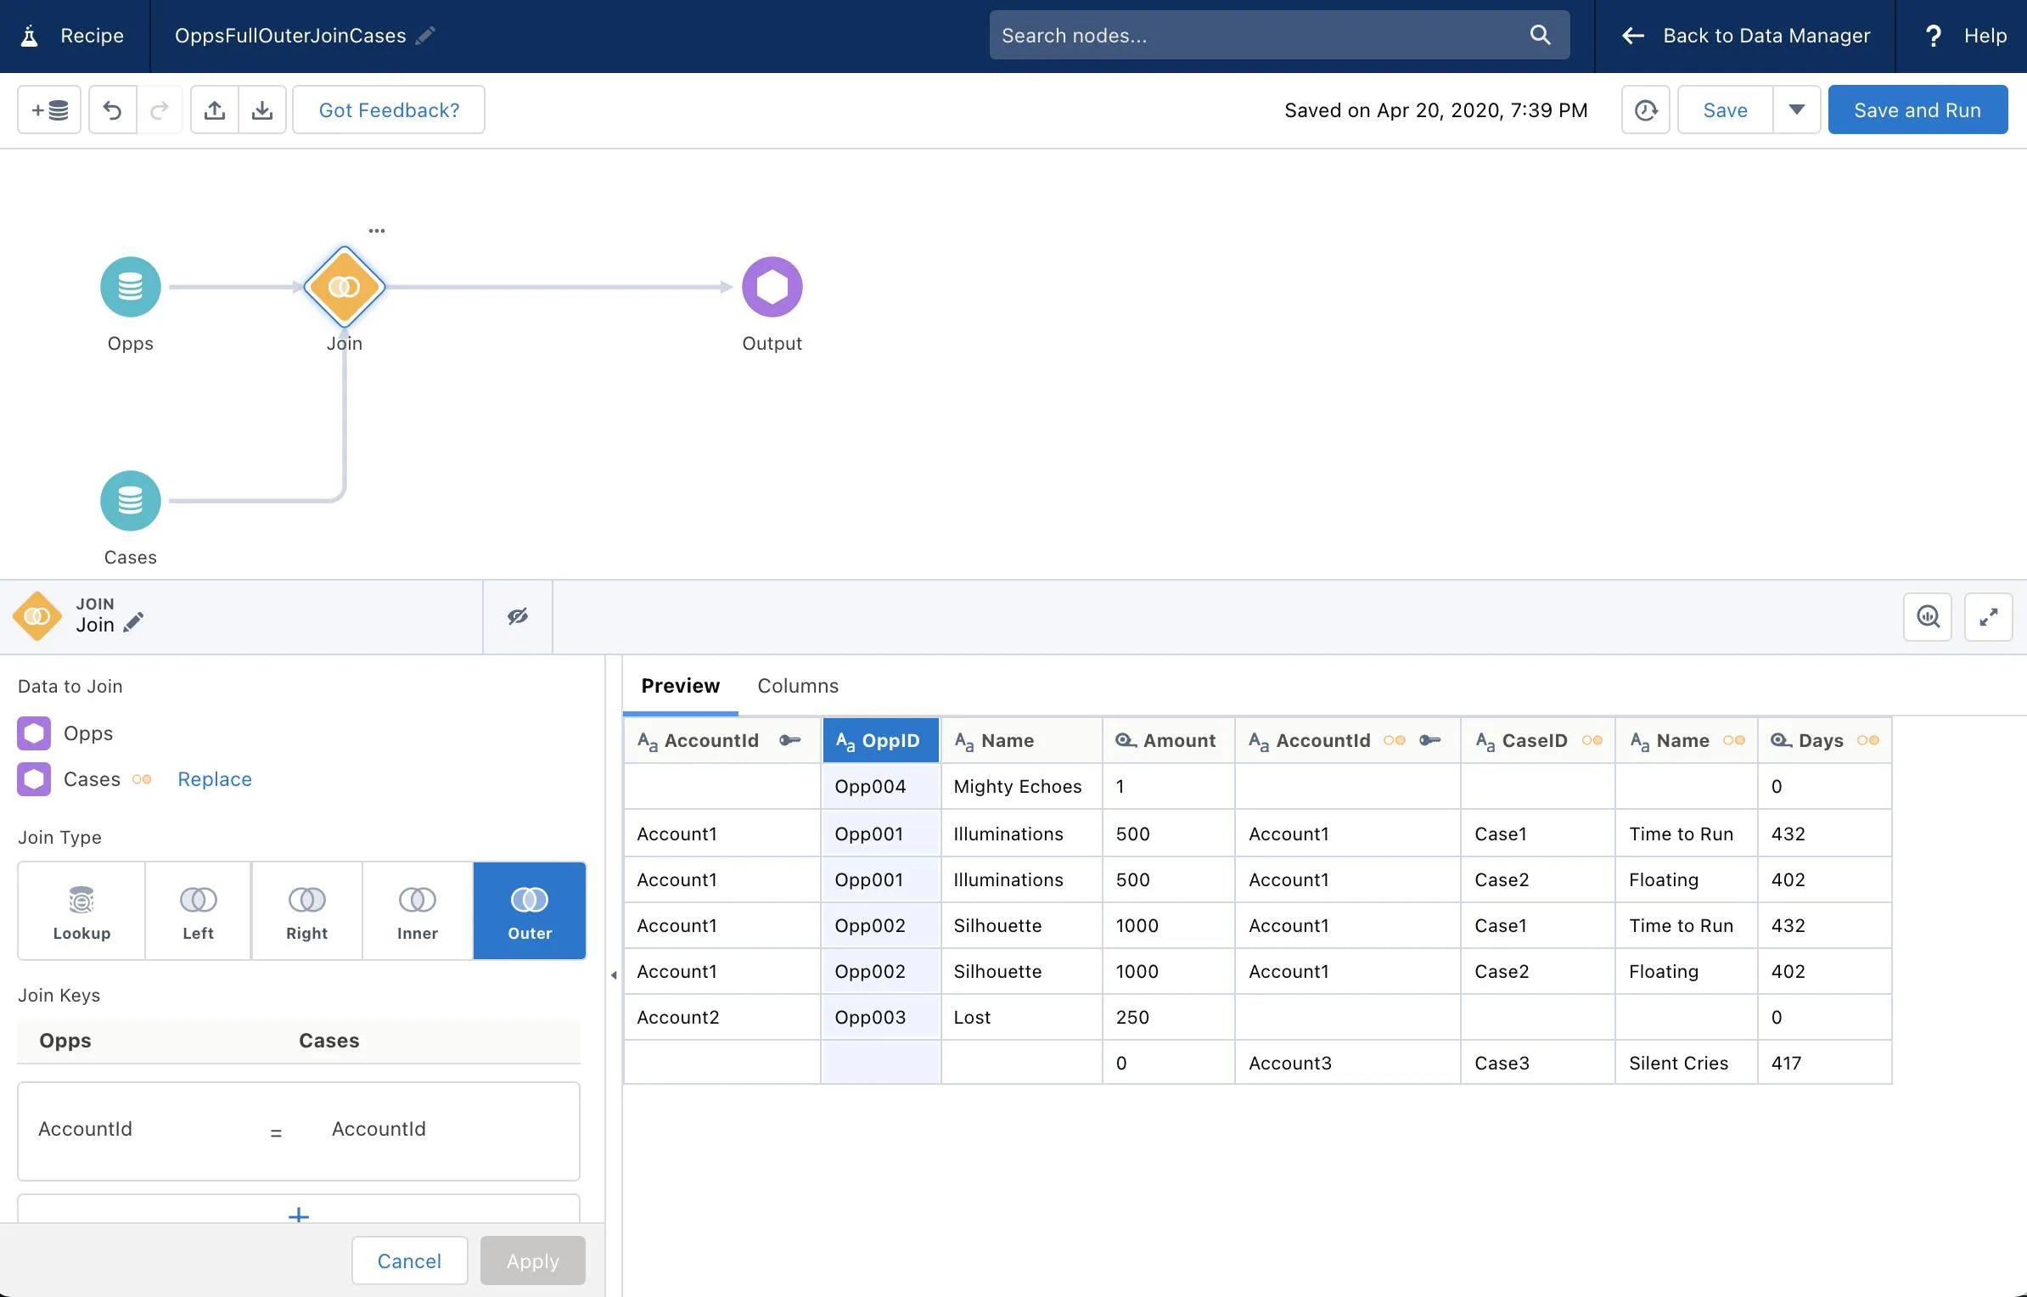Click the Join node in canvas
This screenshot has width=2027, height=1297.
coord(345,285)
